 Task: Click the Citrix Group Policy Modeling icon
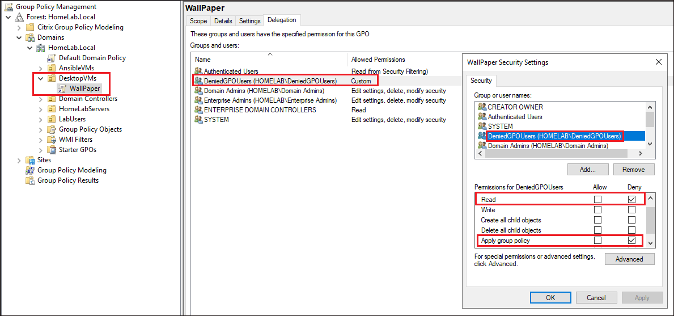click(30, 27)
